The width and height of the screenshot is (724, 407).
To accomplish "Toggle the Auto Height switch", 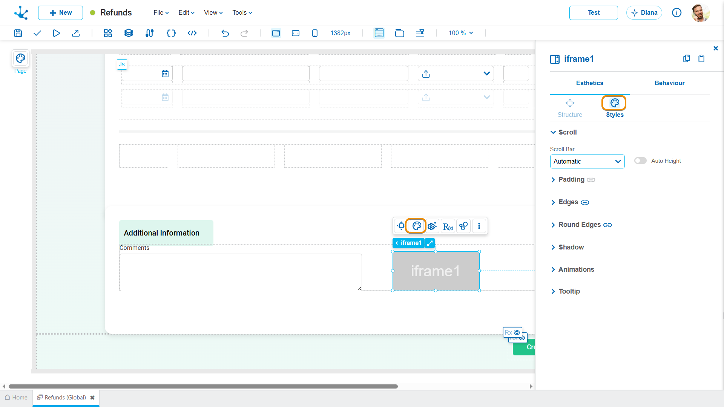I will point(640,161).
